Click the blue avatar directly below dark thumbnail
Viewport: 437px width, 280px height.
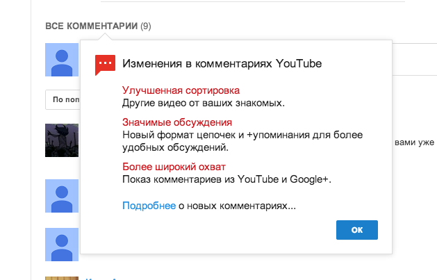[62, 195]
